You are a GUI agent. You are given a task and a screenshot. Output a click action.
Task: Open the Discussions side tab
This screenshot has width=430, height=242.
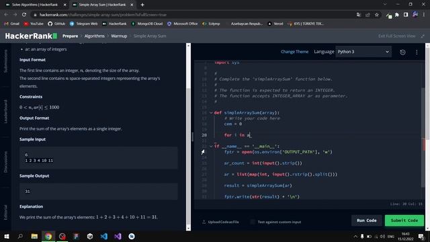point(5,162)
